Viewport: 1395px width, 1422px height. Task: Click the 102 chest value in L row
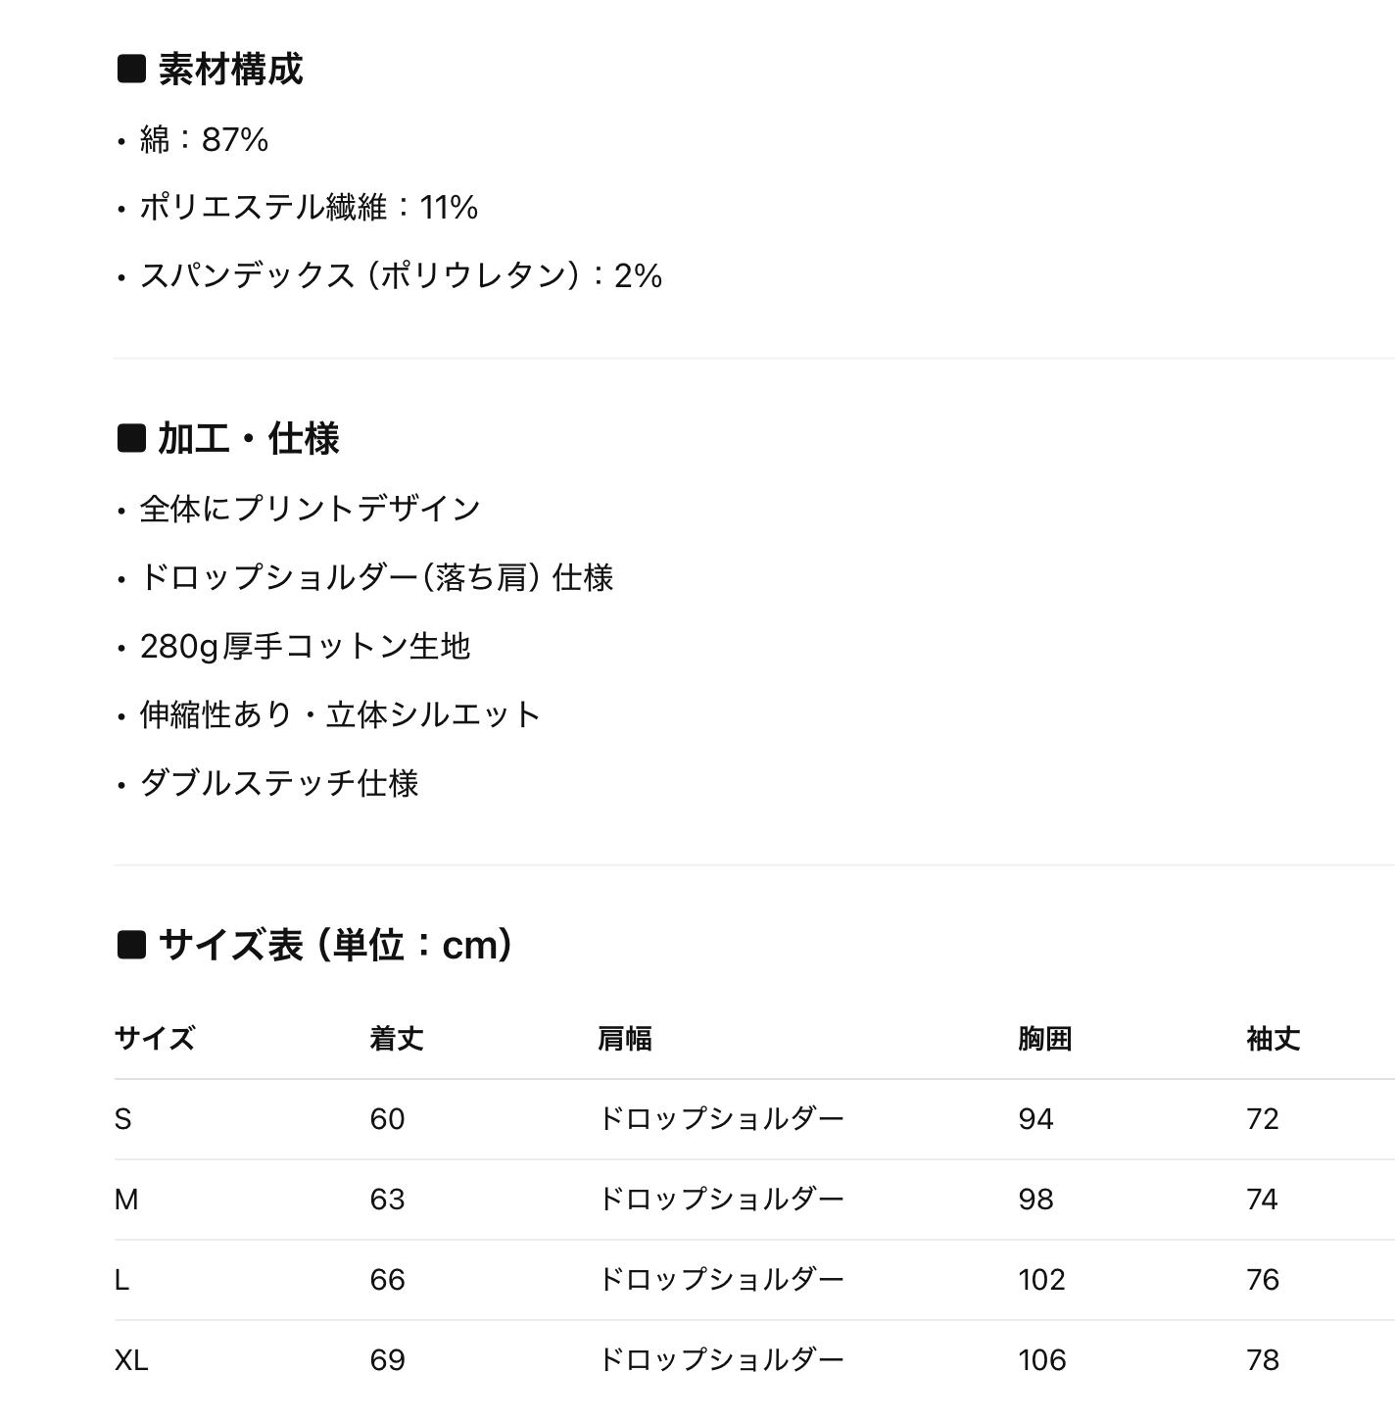pos(1040,1280)
